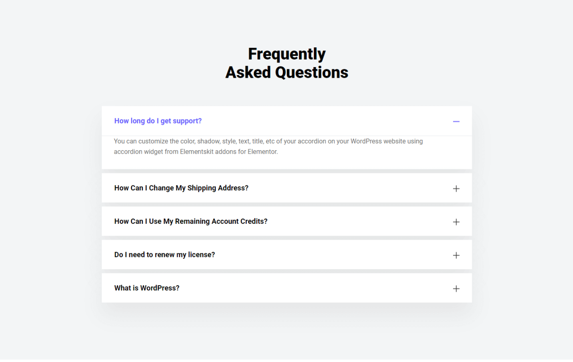
Task: Open "How Can I Use My Remaining Account Credits?"
Action: tap(191, 222)
